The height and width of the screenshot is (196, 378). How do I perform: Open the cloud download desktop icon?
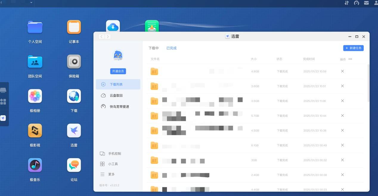click(113, 26)
